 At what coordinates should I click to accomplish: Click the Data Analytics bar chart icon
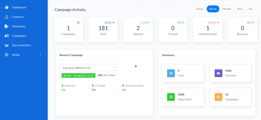7,45
